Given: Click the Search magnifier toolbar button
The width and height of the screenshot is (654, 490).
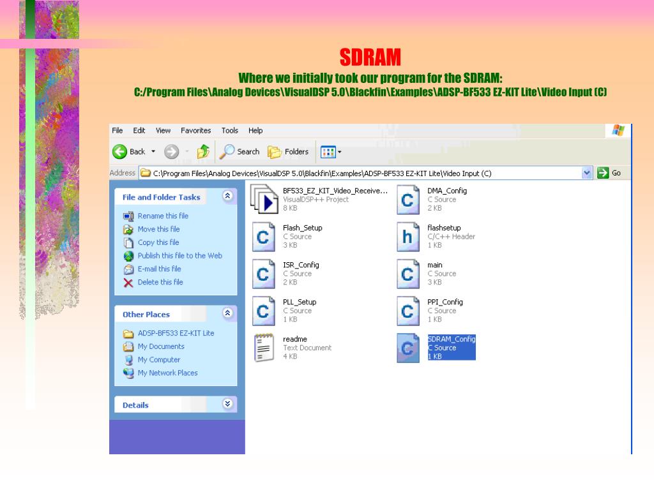Looking at the screenshot, I should pyautogui.click(x=240, y=152).
